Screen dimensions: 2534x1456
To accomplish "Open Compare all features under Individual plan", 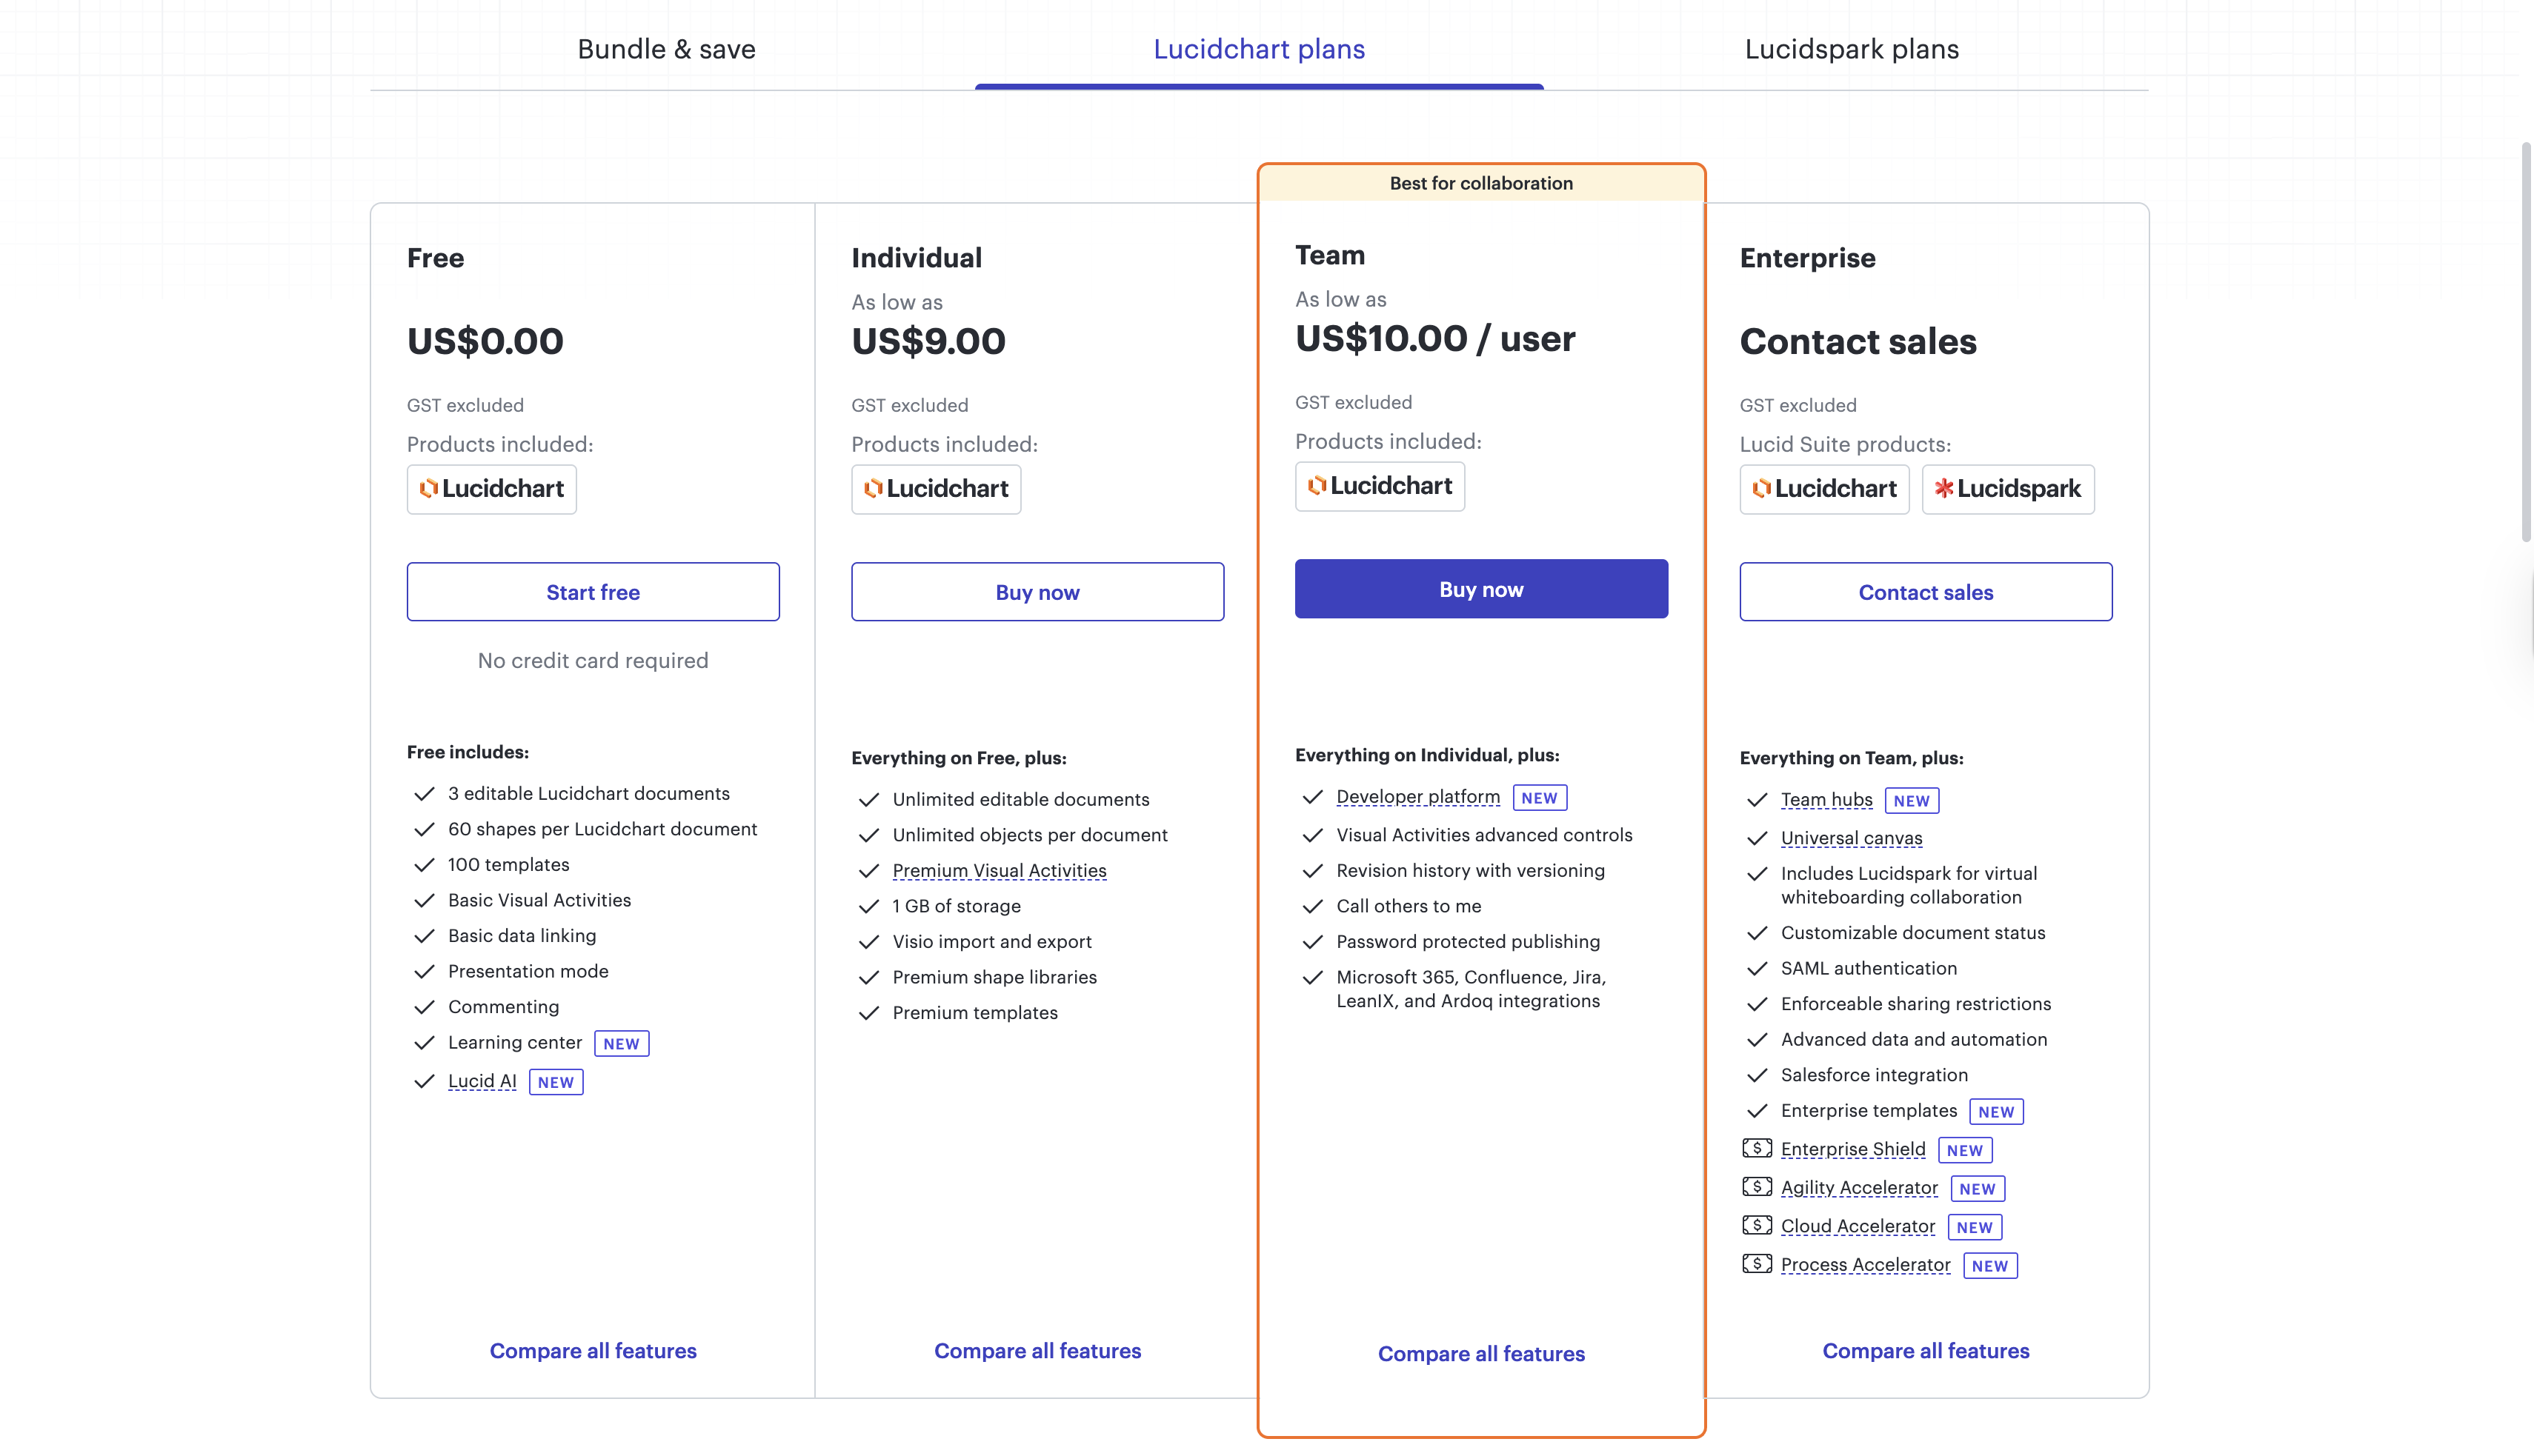I will [x=1037, y=1351].
